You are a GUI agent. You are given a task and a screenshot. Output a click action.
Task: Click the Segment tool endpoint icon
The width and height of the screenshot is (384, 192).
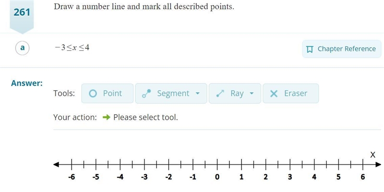(146, 93)
